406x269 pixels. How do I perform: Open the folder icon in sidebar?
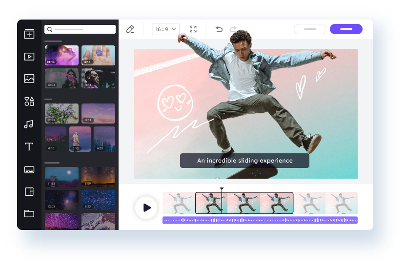pyautogui.click(x=29, y=213)
